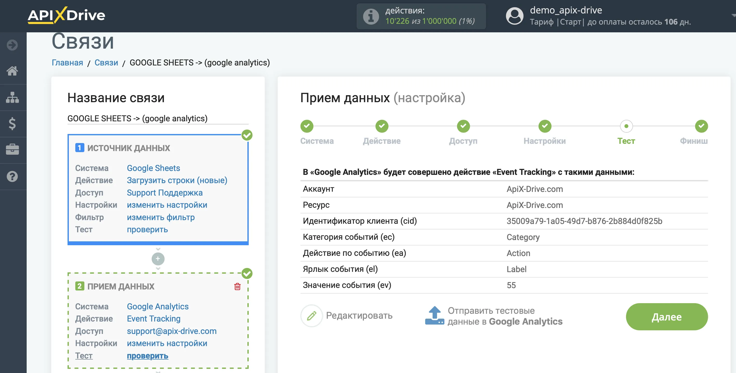
Task: Go to the Финиш step circle
Action: click(701, 126)
